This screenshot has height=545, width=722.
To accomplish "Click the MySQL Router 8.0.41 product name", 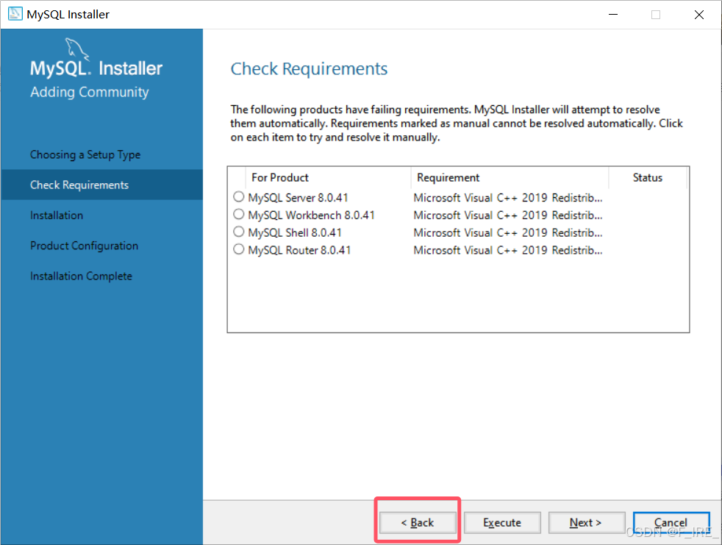I will coord(299,250).
